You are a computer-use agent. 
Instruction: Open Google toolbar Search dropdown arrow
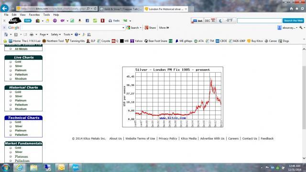pos(140,28)
